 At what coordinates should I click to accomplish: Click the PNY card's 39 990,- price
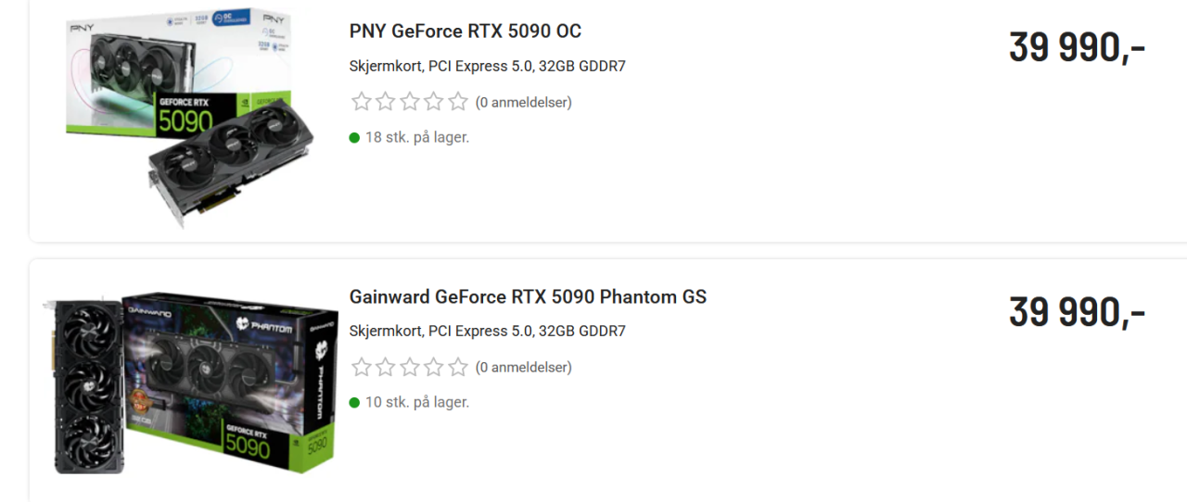click(1077, 48)
